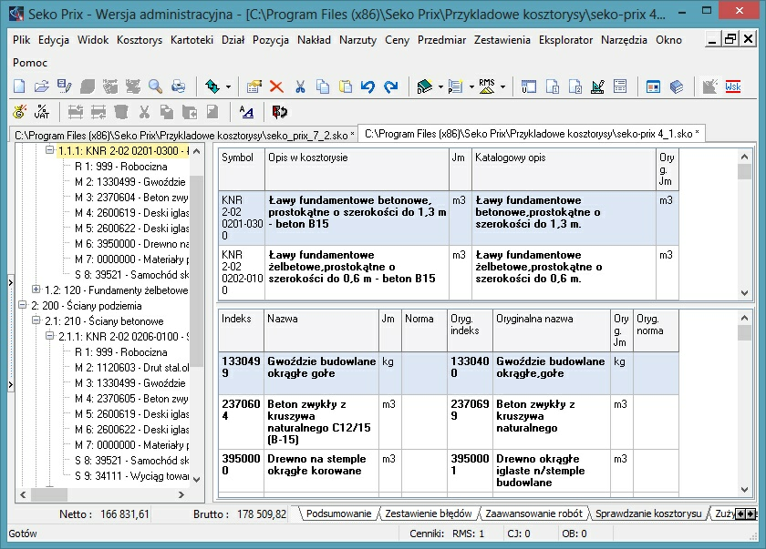Open the Zestawienia menu
Image resolution: width=766 pixels, height=549 pixels.
click(x=502, y=40)
